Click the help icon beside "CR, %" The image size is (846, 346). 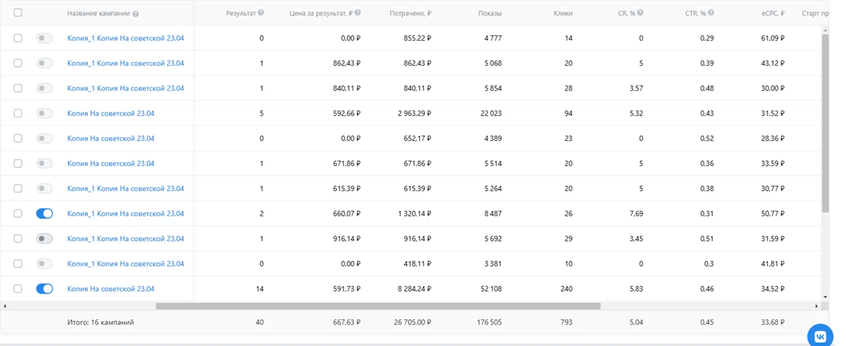(x=640, y=13)
